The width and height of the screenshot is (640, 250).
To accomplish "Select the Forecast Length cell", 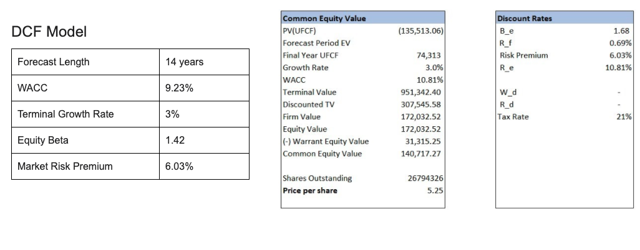I will pos(85,62).
